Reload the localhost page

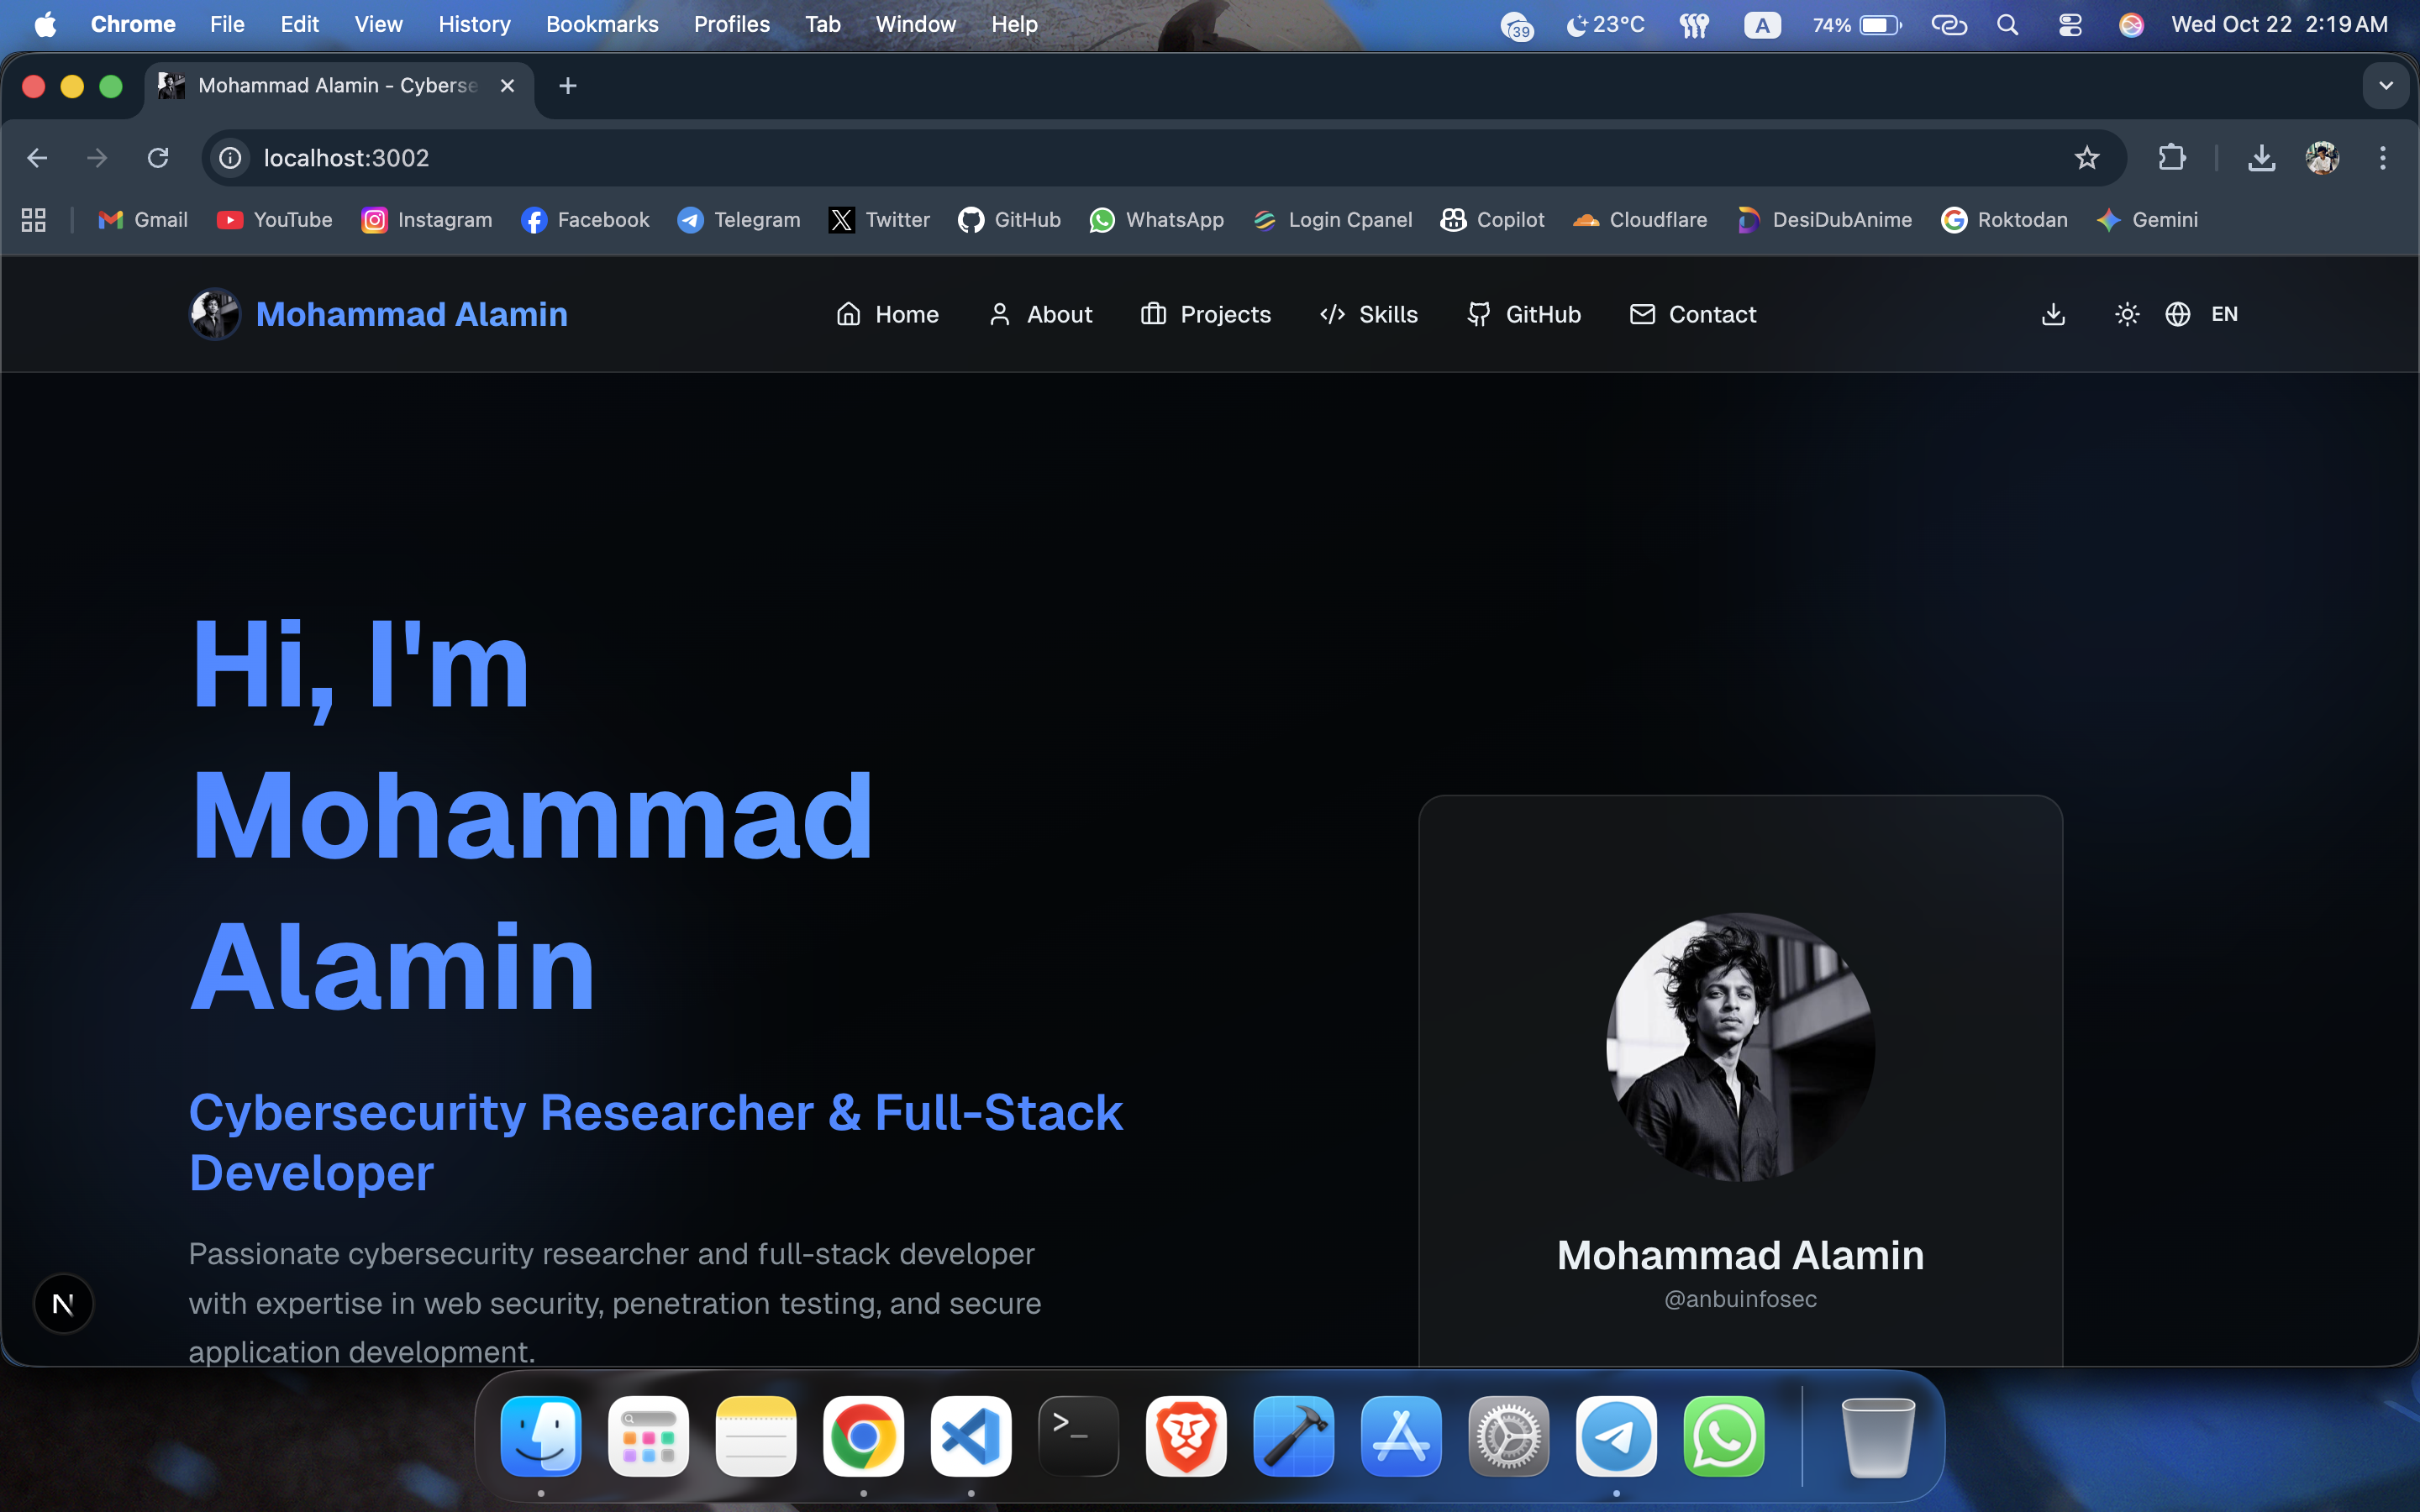(158, 158)
